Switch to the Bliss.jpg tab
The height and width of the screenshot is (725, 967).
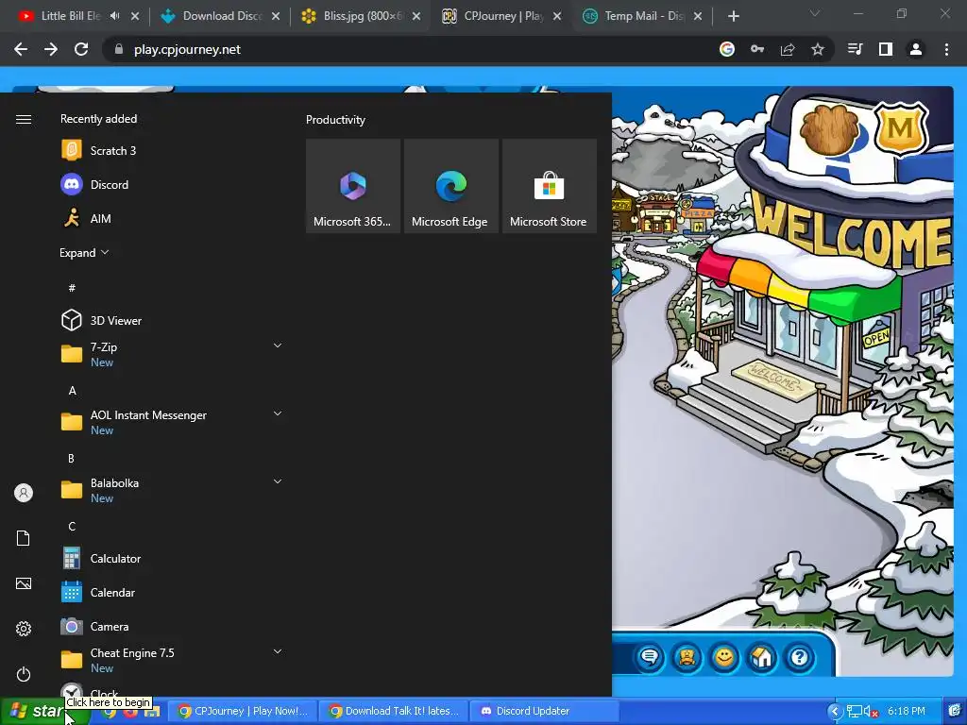pyautogui.click(x=362, y=16)
